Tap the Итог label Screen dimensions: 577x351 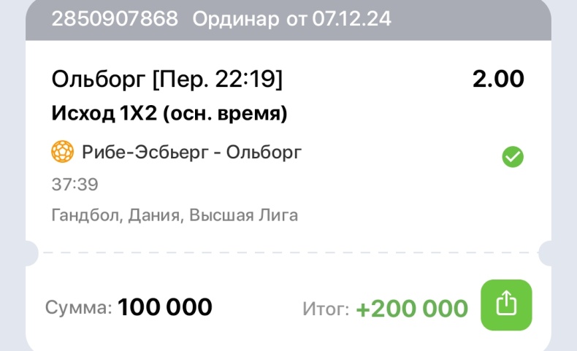[326, 309]
